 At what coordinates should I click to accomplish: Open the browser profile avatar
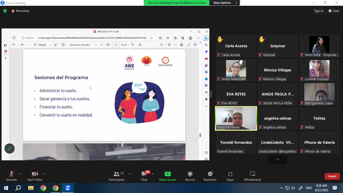[190, 38]
